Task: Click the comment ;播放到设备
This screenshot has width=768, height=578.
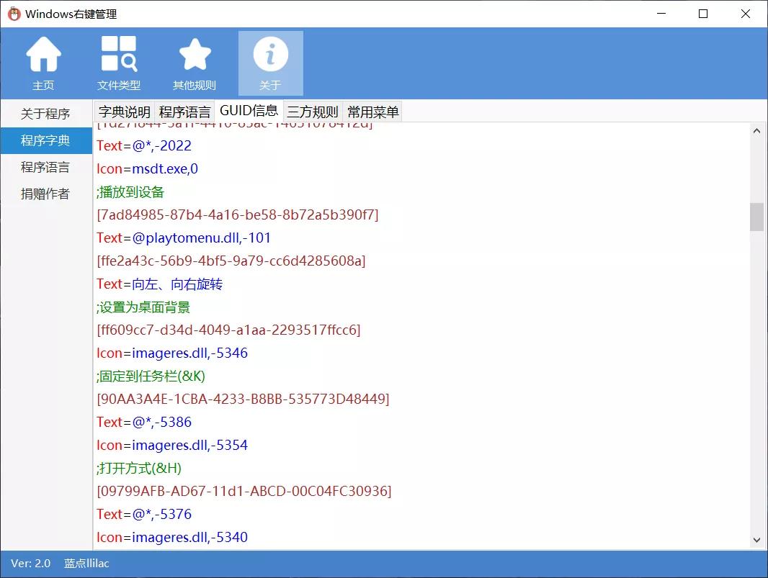Action: coord(130,192)
